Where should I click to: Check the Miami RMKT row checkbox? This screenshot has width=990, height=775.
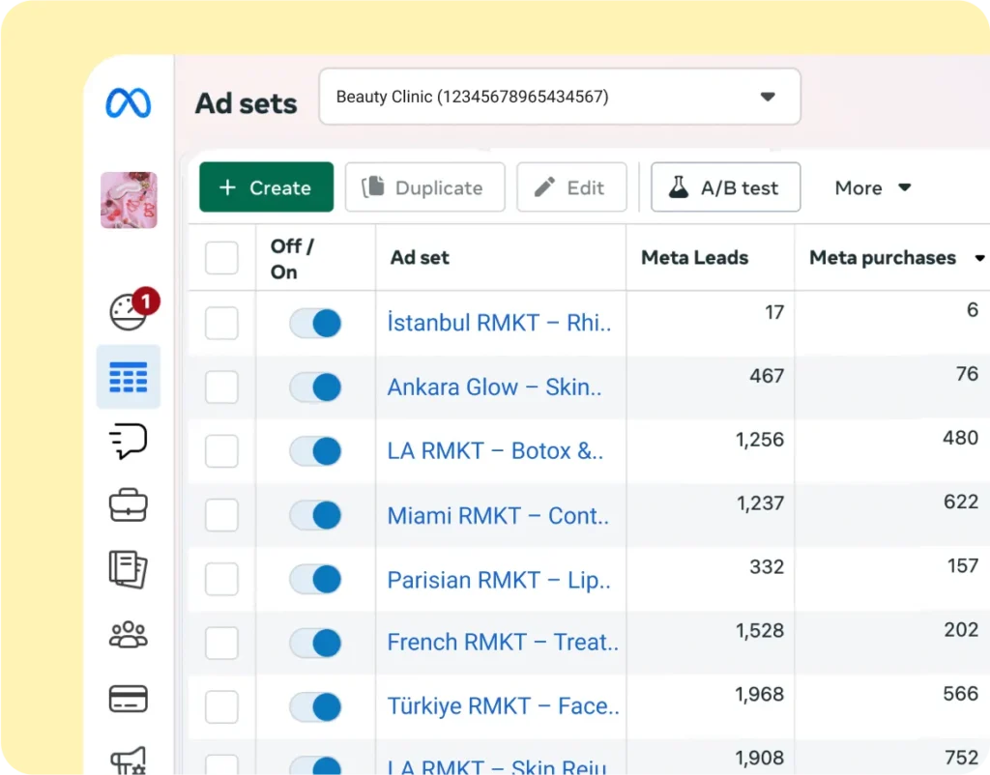click(221, 515)
